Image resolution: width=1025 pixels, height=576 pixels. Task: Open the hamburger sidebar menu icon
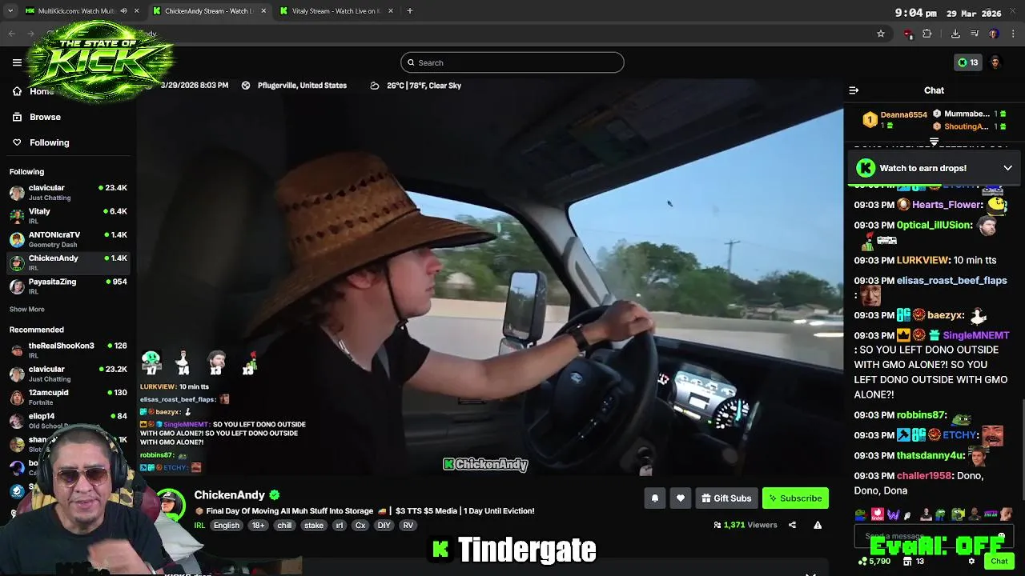coord(17,62)
